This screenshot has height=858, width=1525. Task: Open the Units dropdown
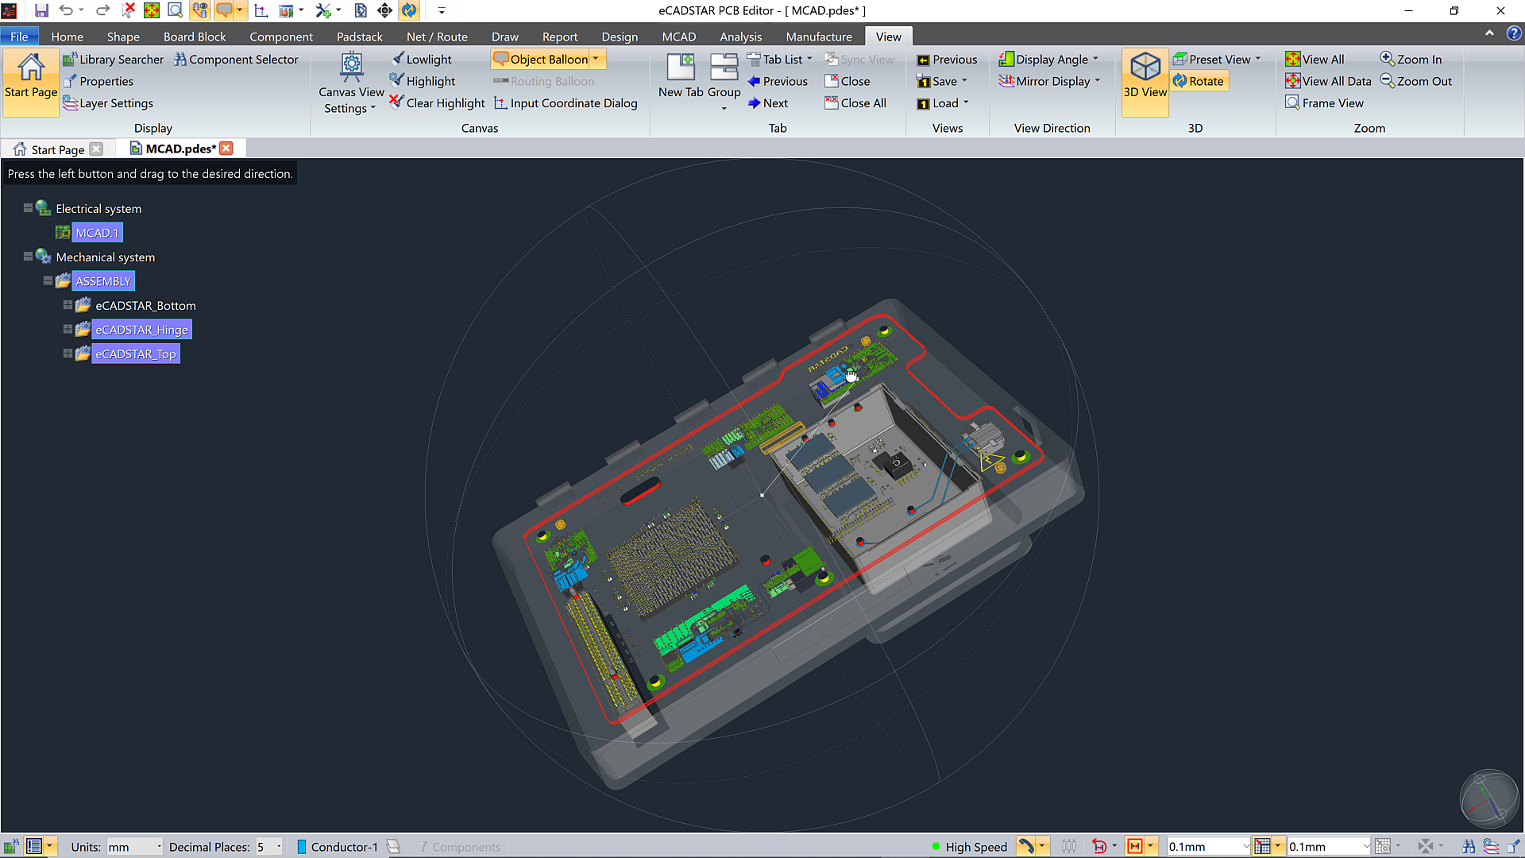158,847
